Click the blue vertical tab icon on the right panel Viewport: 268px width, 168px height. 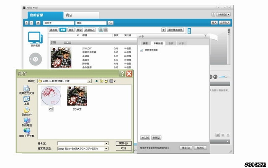click(x=189, y=31)
